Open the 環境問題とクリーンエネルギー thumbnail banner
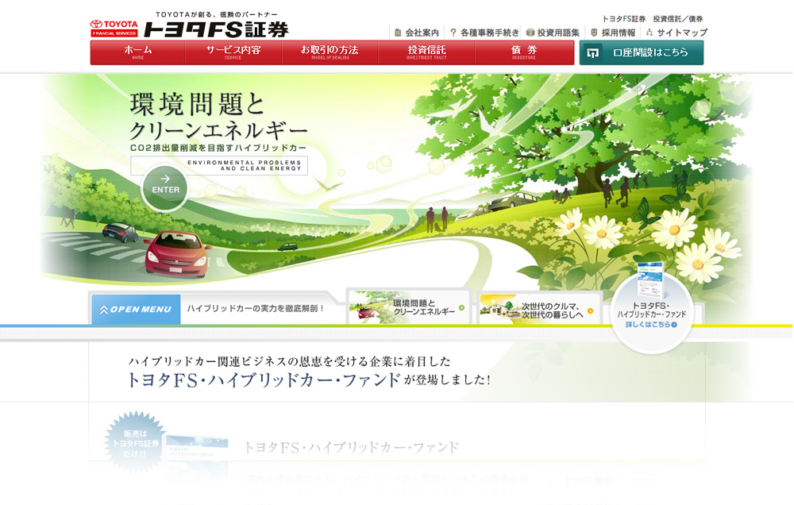The image size is (794, 505). 409,307
